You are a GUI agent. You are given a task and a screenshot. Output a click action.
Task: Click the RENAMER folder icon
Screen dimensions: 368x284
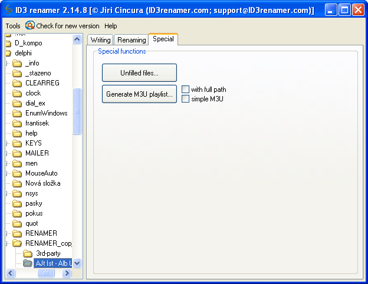coord(17,233)
